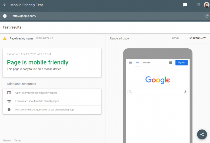The image size is (210, 143).
Task: Click the usability report window icon
Action: coord(9,93)
